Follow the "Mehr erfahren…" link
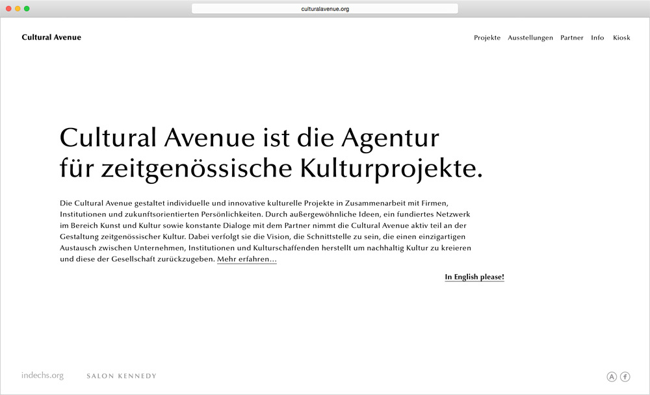 (x=246, y=259)
